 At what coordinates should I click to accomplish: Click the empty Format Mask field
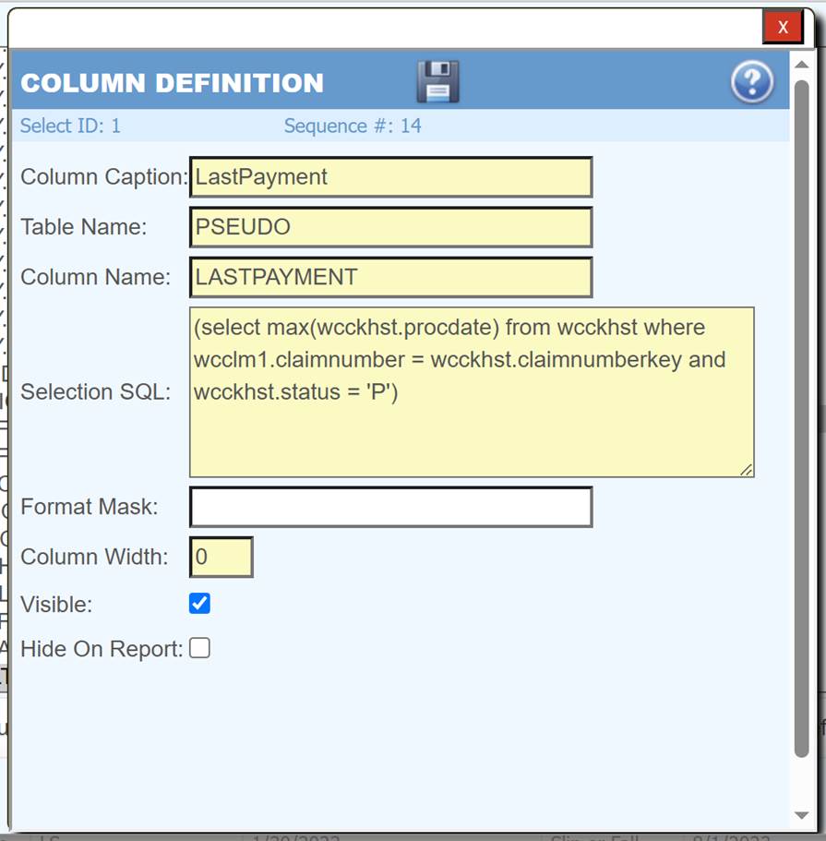388,506
